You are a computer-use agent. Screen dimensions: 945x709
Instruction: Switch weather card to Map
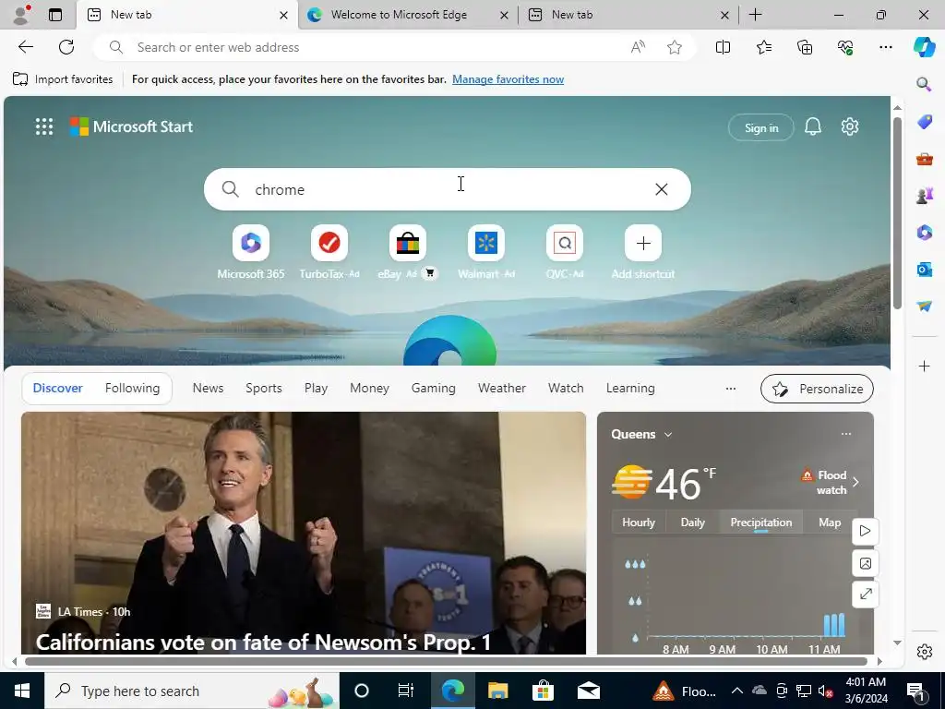830,523
